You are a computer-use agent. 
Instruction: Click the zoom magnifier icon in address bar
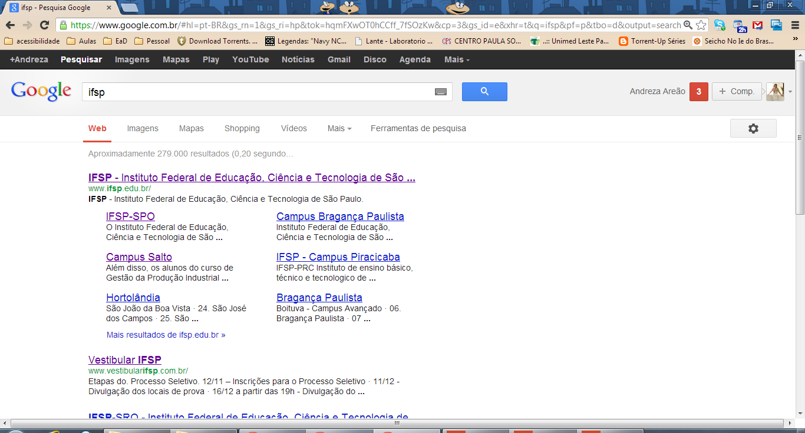[688, 25]
